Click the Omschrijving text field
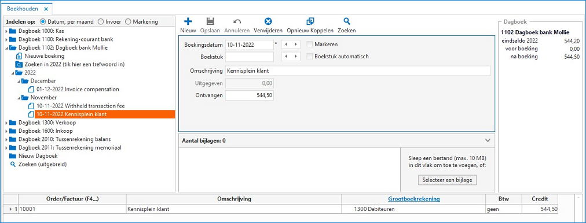 point(358,71)
